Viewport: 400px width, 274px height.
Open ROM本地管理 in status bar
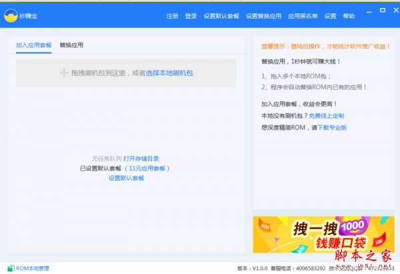33,269
